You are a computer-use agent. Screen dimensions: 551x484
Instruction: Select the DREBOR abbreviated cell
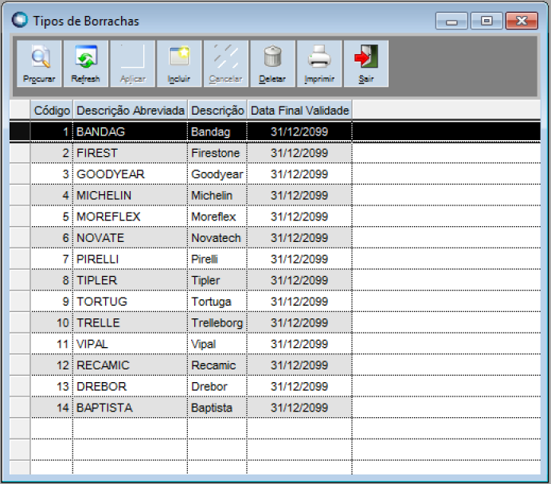[130, 386]
